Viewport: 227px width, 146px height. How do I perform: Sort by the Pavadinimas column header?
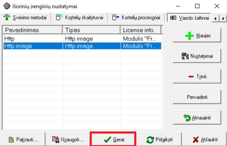click(x=32, y=30)
